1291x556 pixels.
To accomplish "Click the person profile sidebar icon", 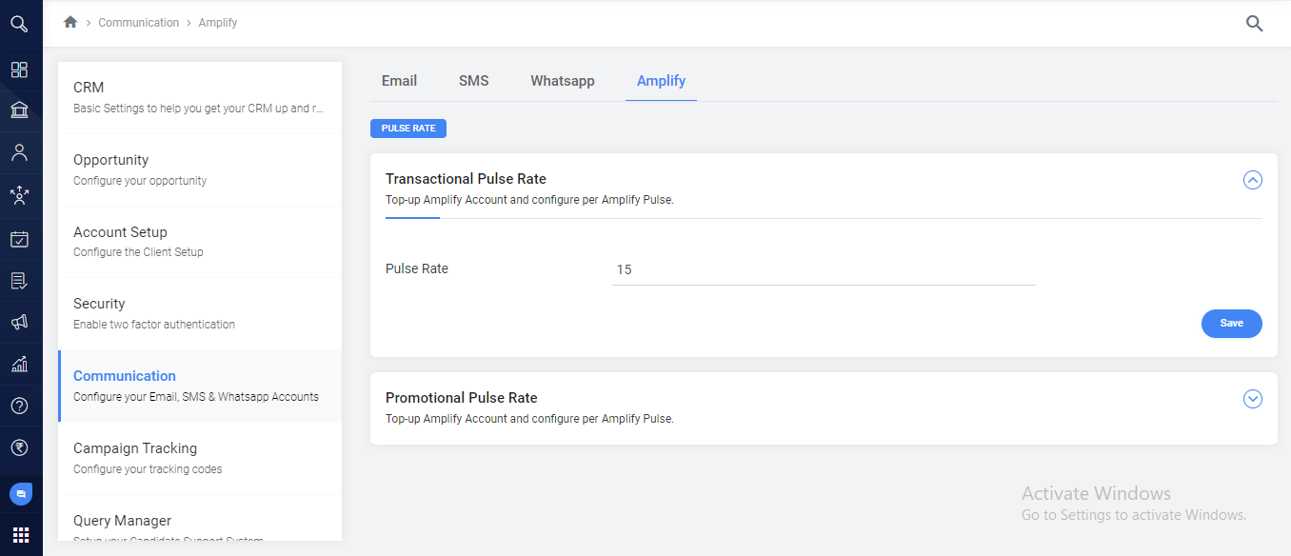I will coord(19,153).
